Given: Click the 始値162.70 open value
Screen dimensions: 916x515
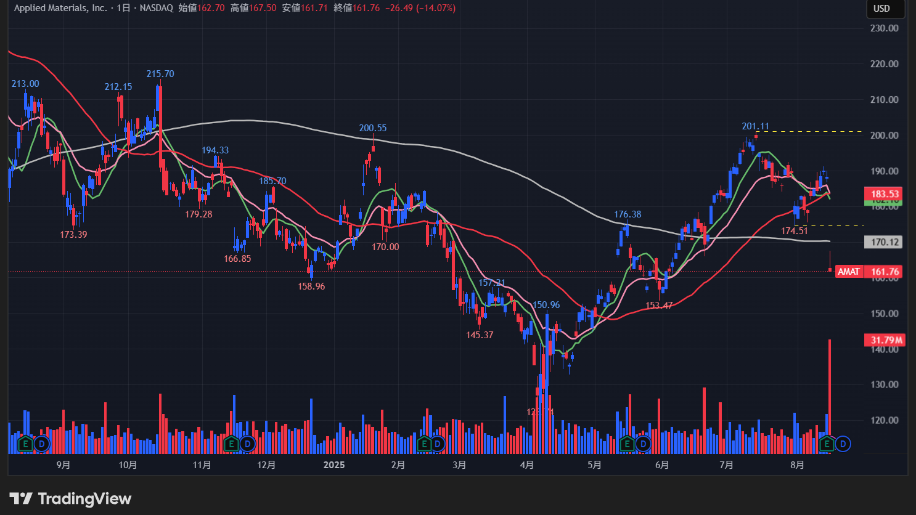Looking at the screenshot, I should click(202, 8).
